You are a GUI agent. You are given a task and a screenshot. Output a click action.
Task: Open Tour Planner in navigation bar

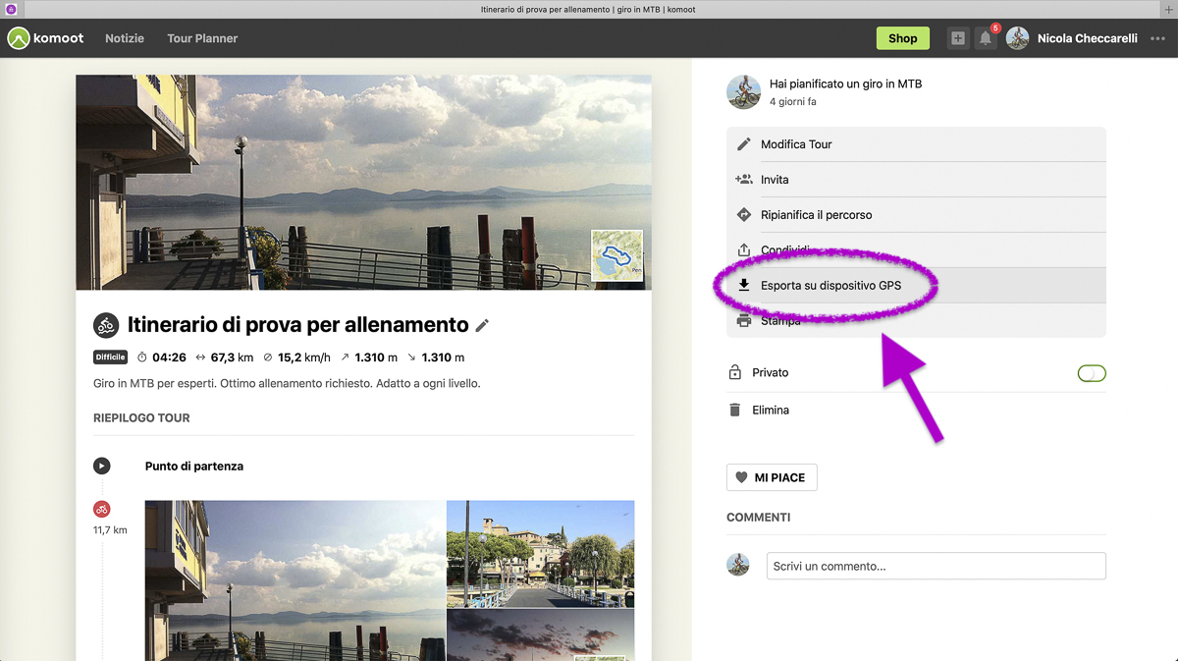(x=202, y=38)
